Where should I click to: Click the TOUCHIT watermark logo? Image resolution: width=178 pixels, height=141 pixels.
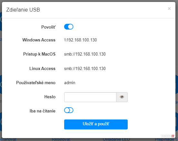[x=168, y=136]
